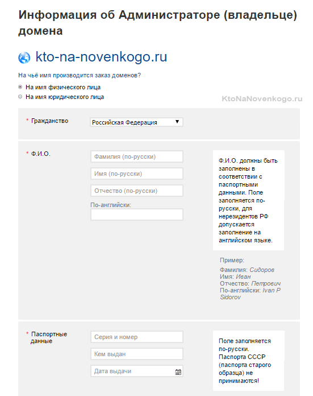The width and height of the screenshot is (313, 396).
Task: Click the Серия и номер field
Action: (x=137, y=337)
